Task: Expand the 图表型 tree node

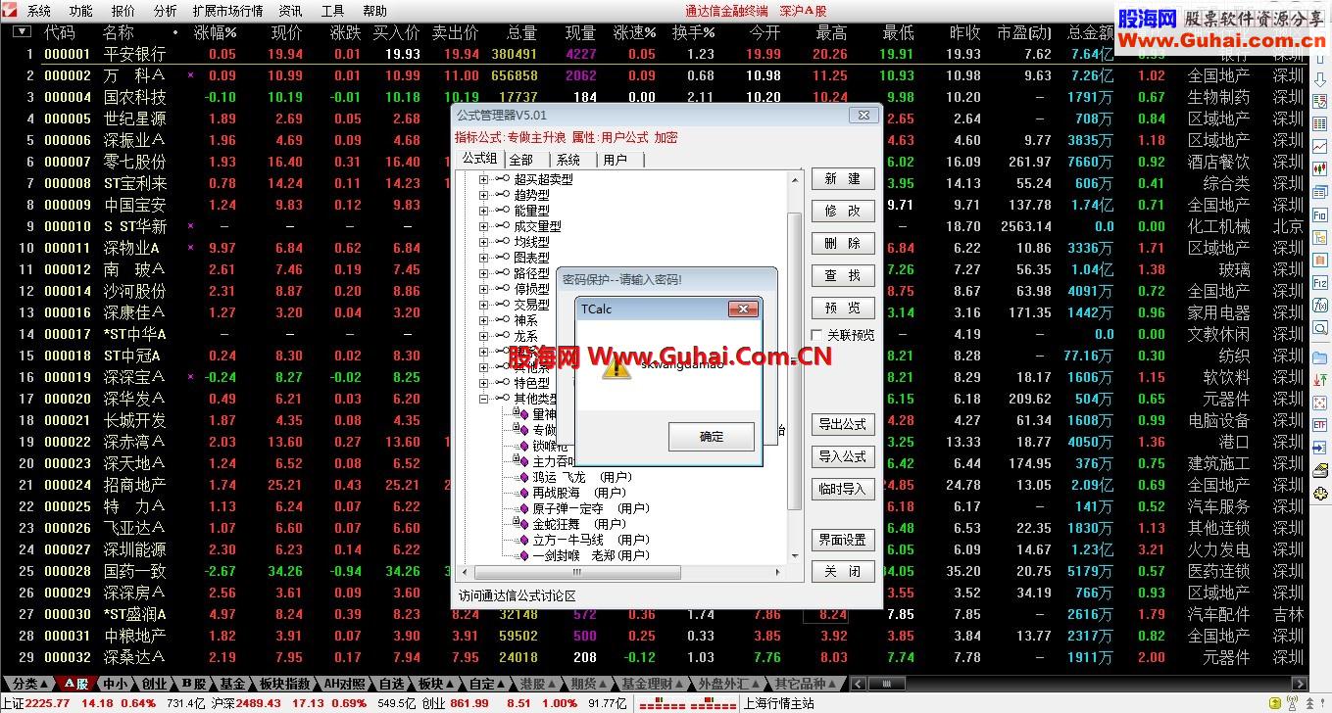Action: pos(483,258)
